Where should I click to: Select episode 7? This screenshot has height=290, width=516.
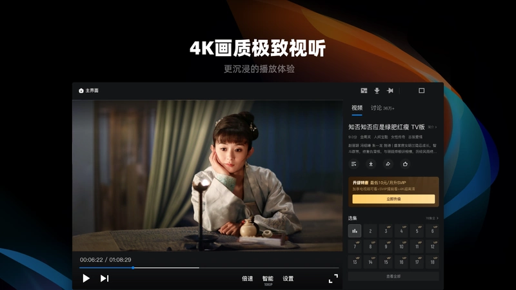point(355,246)
